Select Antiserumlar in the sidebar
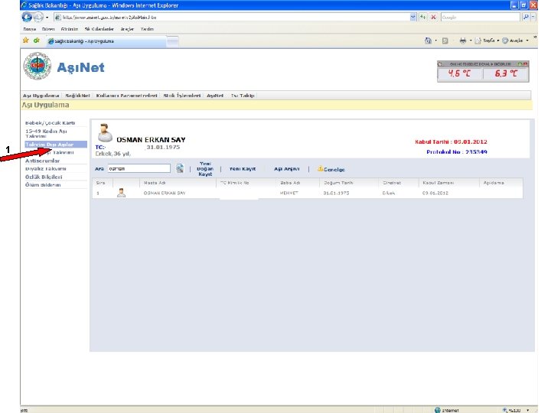This screenshot has height=413, width=551. (43, 161)
